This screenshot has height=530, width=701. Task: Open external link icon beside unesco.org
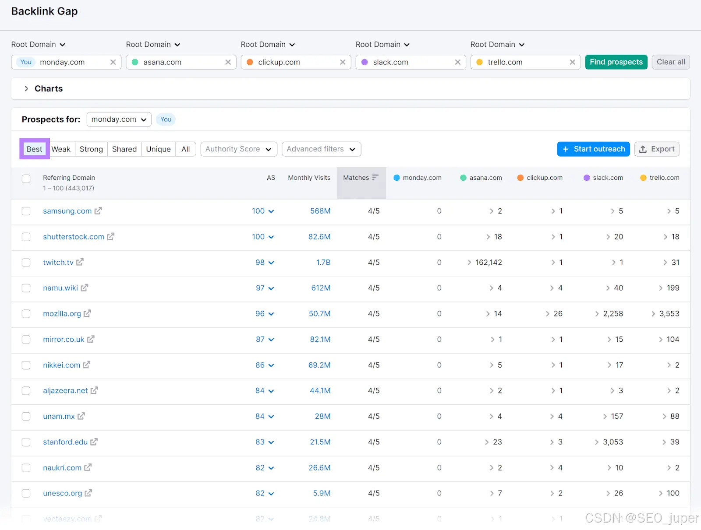88,493
